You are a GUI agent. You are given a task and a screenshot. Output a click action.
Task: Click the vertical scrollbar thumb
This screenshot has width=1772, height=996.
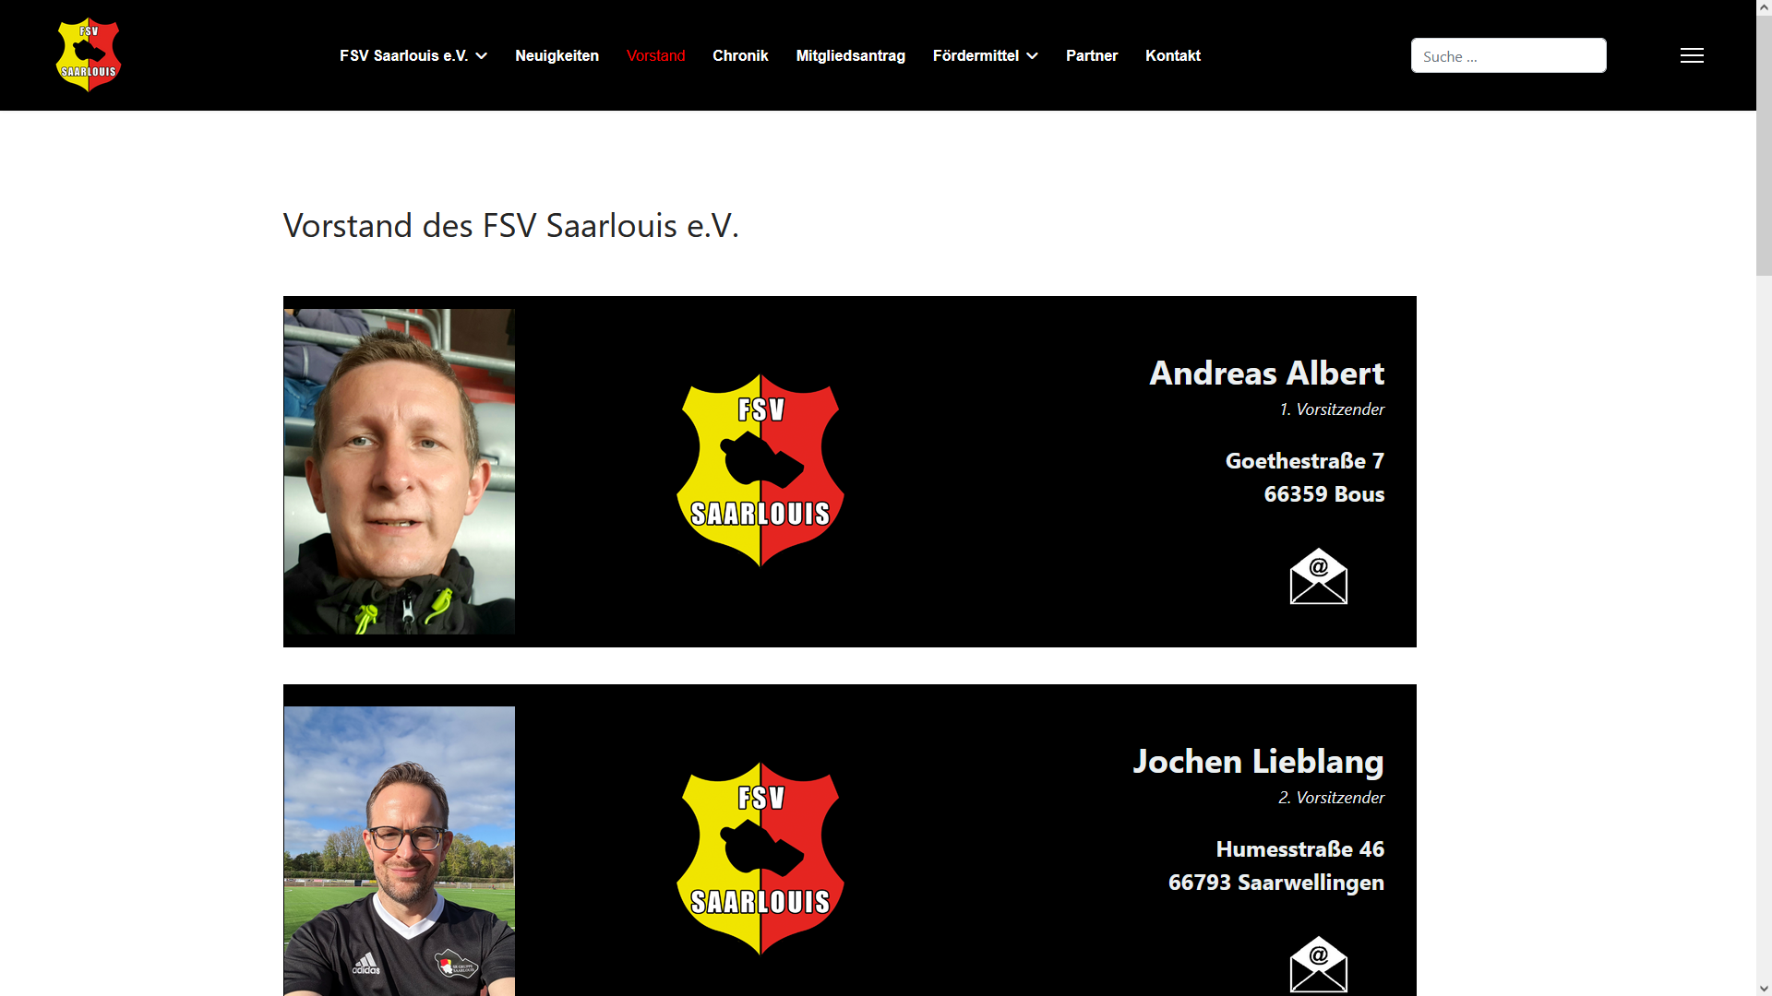pos(1764,138)
